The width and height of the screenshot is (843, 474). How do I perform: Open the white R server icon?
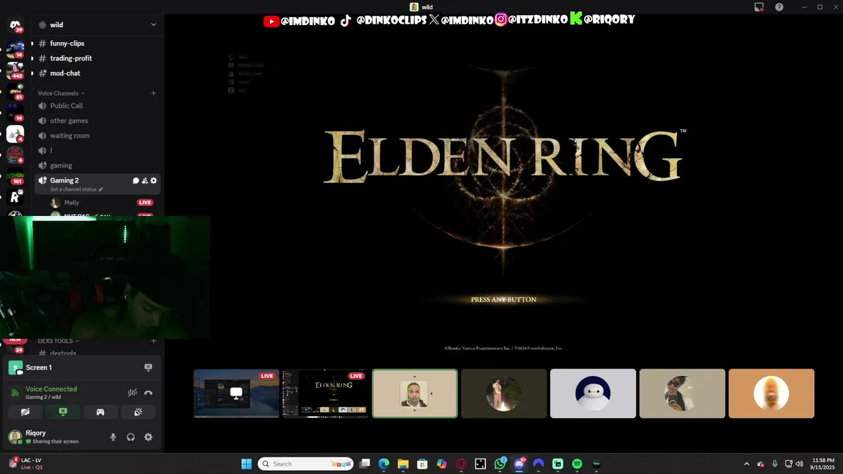14,197
